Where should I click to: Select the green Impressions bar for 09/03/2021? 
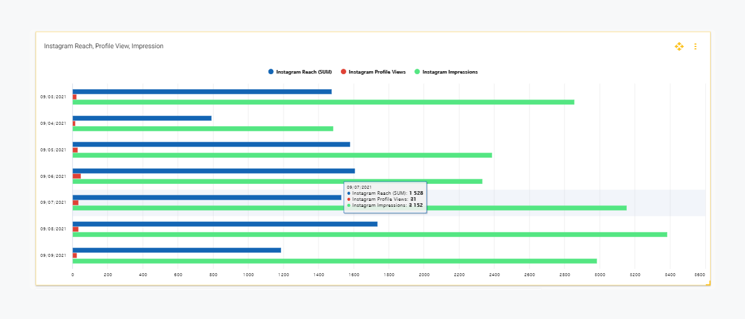(x=323, y=102)
